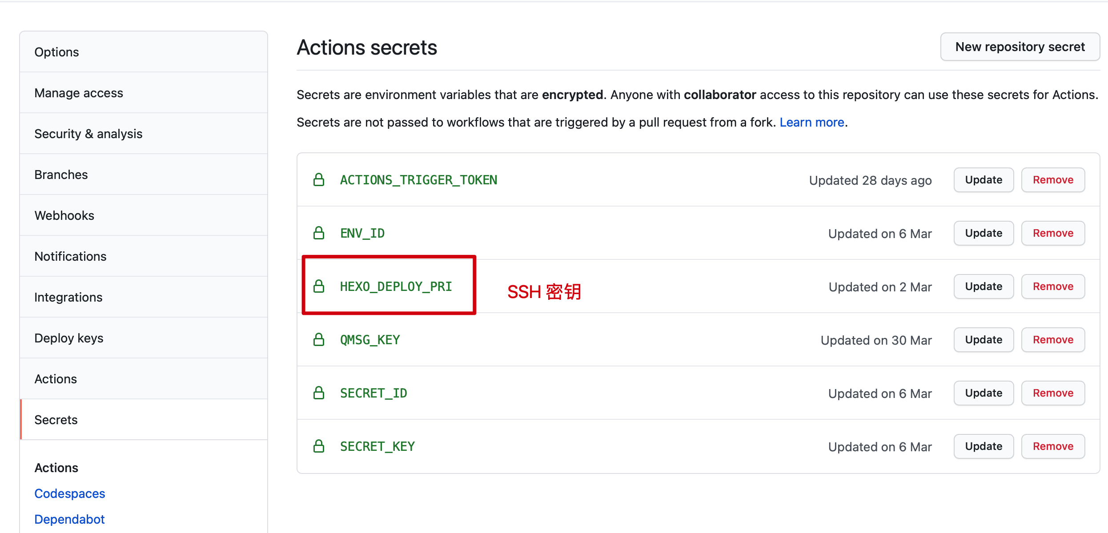Viewport: 1108px width, 533px height.
Task: Create a new repository secret
Action: click(x=1020, y=47)
